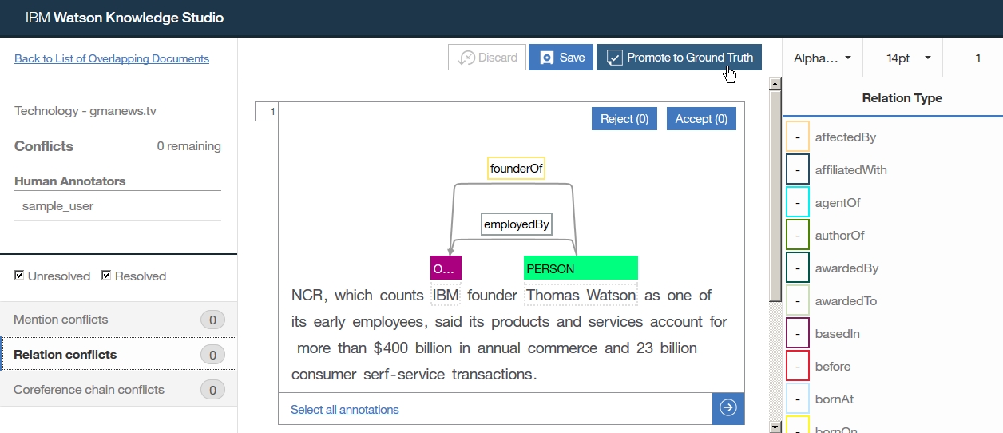Click the IBM mention in text

(446, 295)
